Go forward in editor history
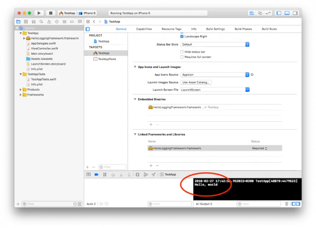This screenshot has height=228, width=316. [x=100, y=22]
